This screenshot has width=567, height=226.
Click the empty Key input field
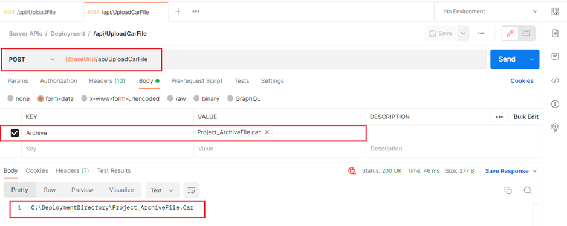pyautogui.click(x=108, y=149)
